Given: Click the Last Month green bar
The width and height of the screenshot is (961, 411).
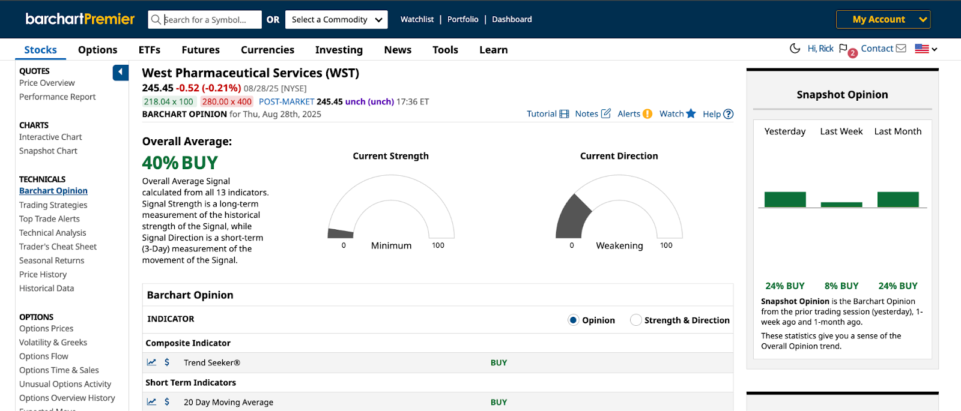Looking at the screenshot, I should (897, 199).
